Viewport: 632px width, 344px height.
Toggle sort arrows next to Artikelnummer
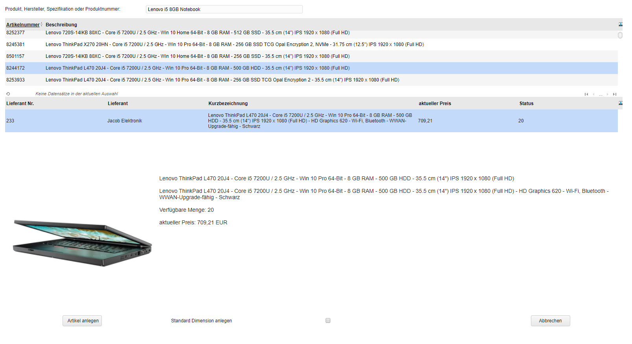click(x=42, y=24)
